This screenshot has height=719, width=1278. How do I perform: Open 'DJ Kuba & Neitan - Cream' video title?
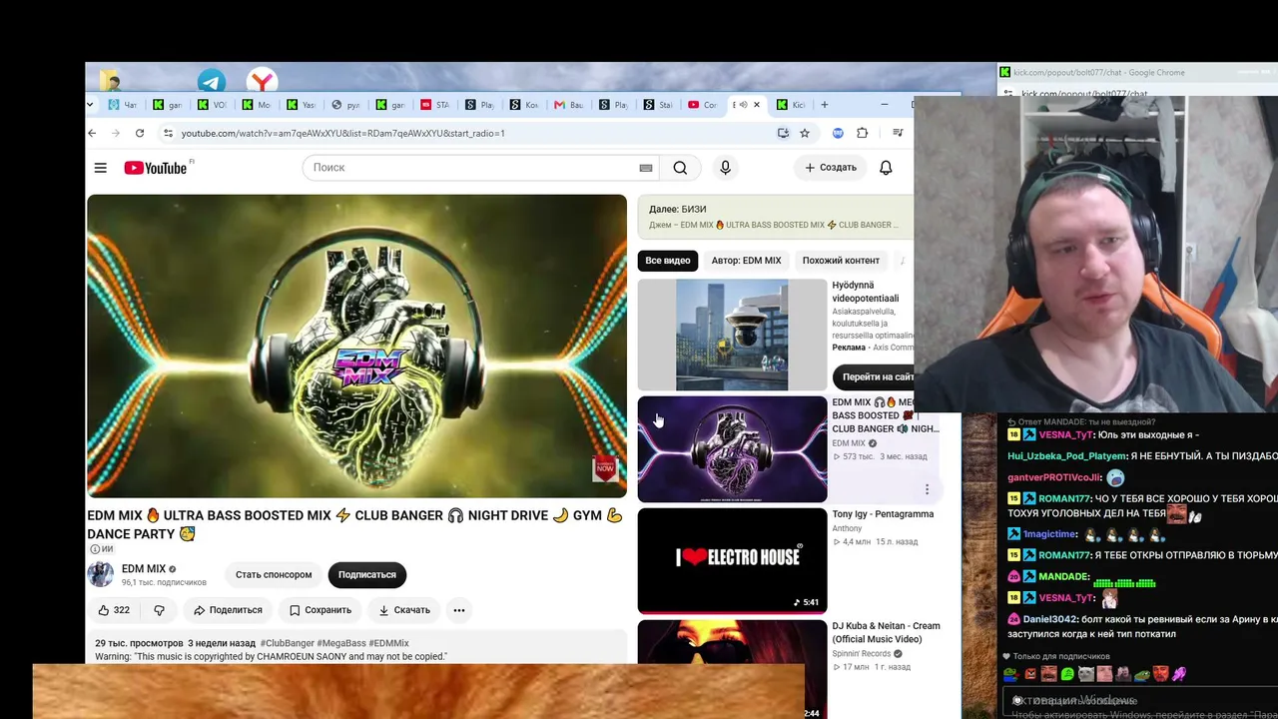(886, 632)
